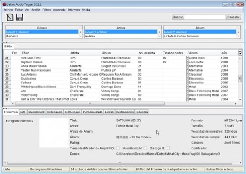
Task: Click the bottom panel horizontal scrollbar thumb
Action: [119, 163]
